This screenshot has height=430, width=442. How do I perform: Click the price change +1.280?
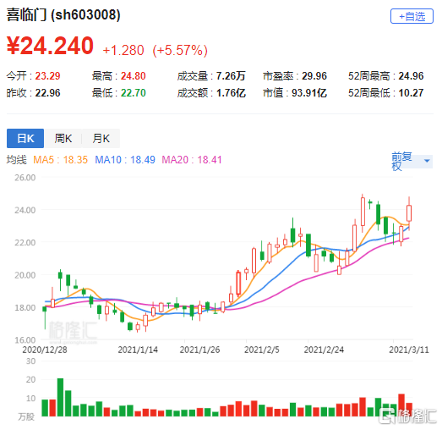coord(123,51)
